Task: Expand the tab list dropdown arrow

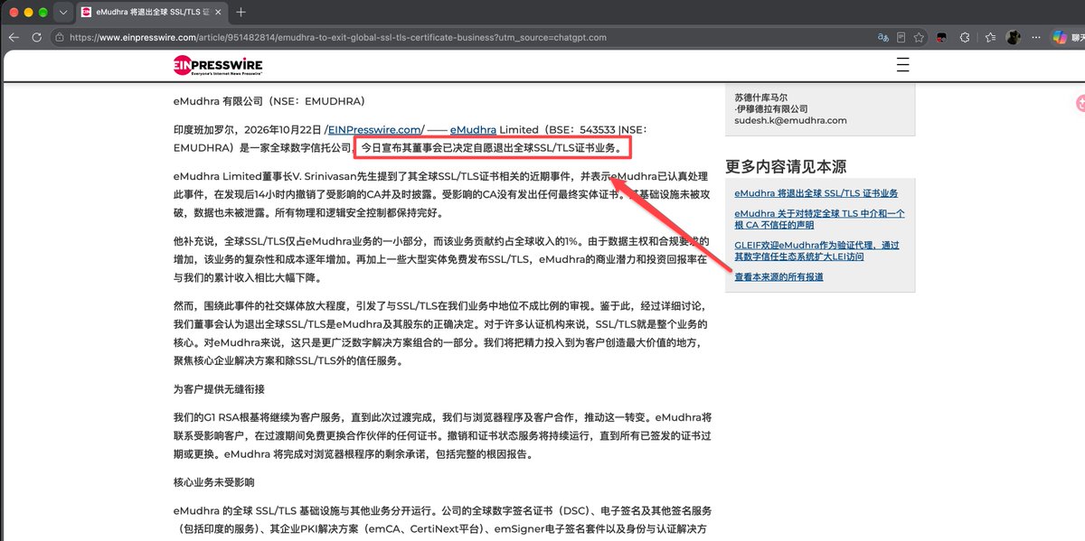Action: click(62, 13)
